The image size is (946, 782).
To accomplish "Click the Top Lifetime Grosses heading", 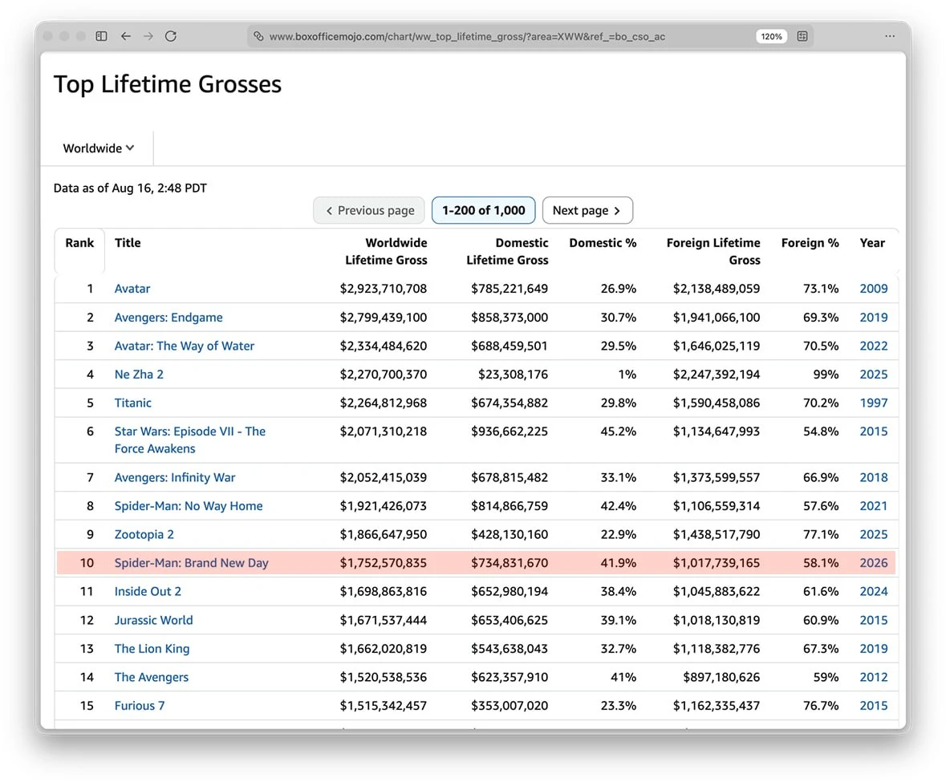I will click(167, 84).
